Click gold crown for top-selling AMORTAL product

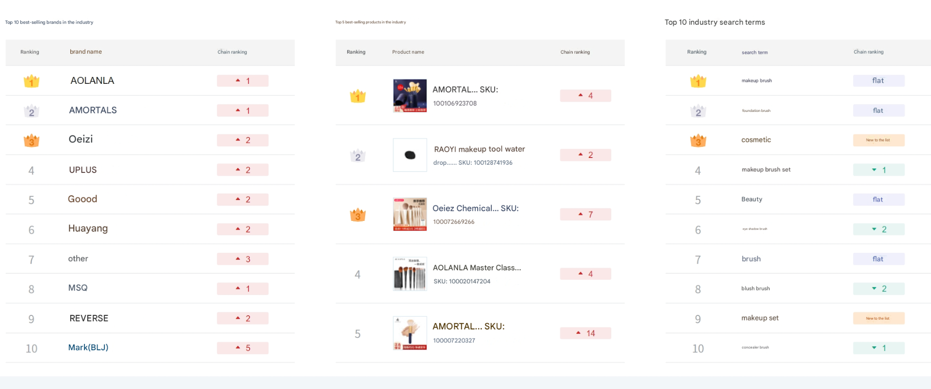pyautogui.click(x=358, y=96)
